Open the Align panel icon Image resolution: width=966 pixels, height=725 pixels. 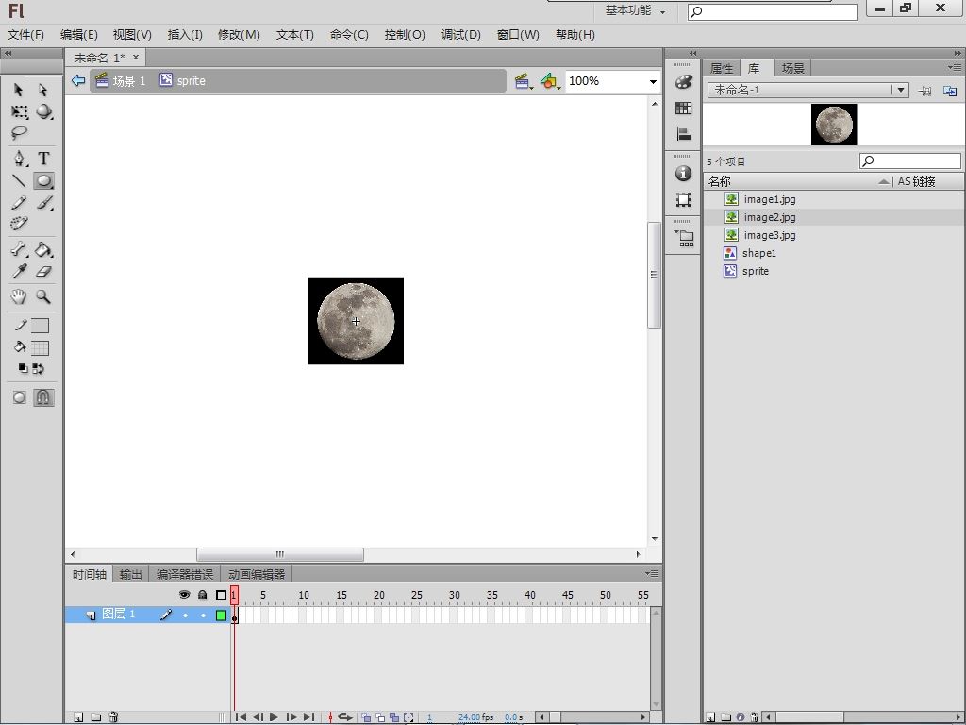684,135
